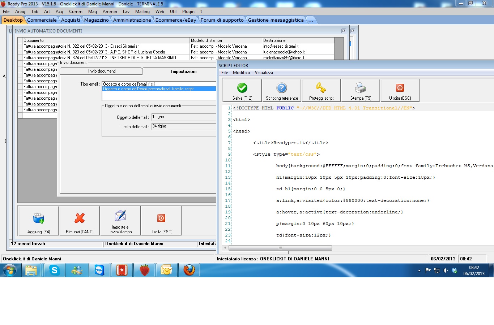The image size is (494, 325).
Task: Exit Script Editor with Uscita (ESC)
Action: coord(400,90)
